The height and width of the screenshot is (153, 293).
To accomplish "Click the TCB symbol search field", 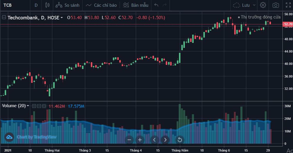I will [12, 5].
